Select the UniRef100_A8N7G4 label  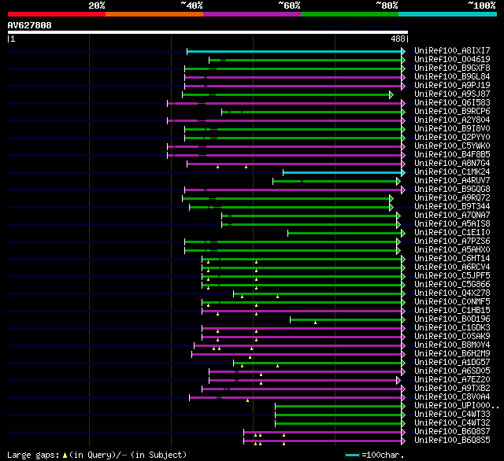point(452,164)
